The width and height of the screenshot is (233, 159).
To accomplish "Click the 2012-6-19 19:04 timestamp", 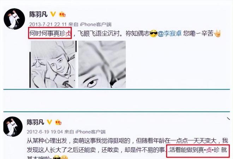I will coord(45,132).
